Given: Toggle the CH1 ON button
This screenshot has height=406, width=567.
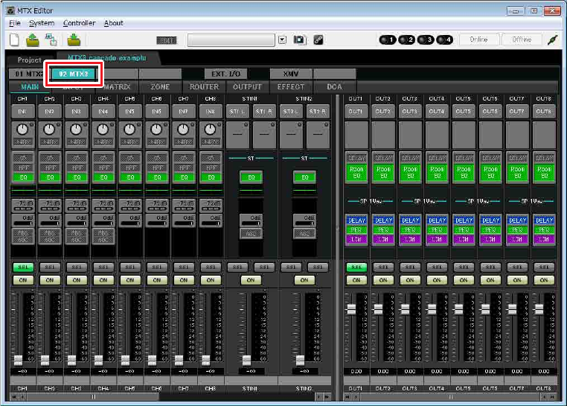Looking at the screenshot, I should pos(23,280).
